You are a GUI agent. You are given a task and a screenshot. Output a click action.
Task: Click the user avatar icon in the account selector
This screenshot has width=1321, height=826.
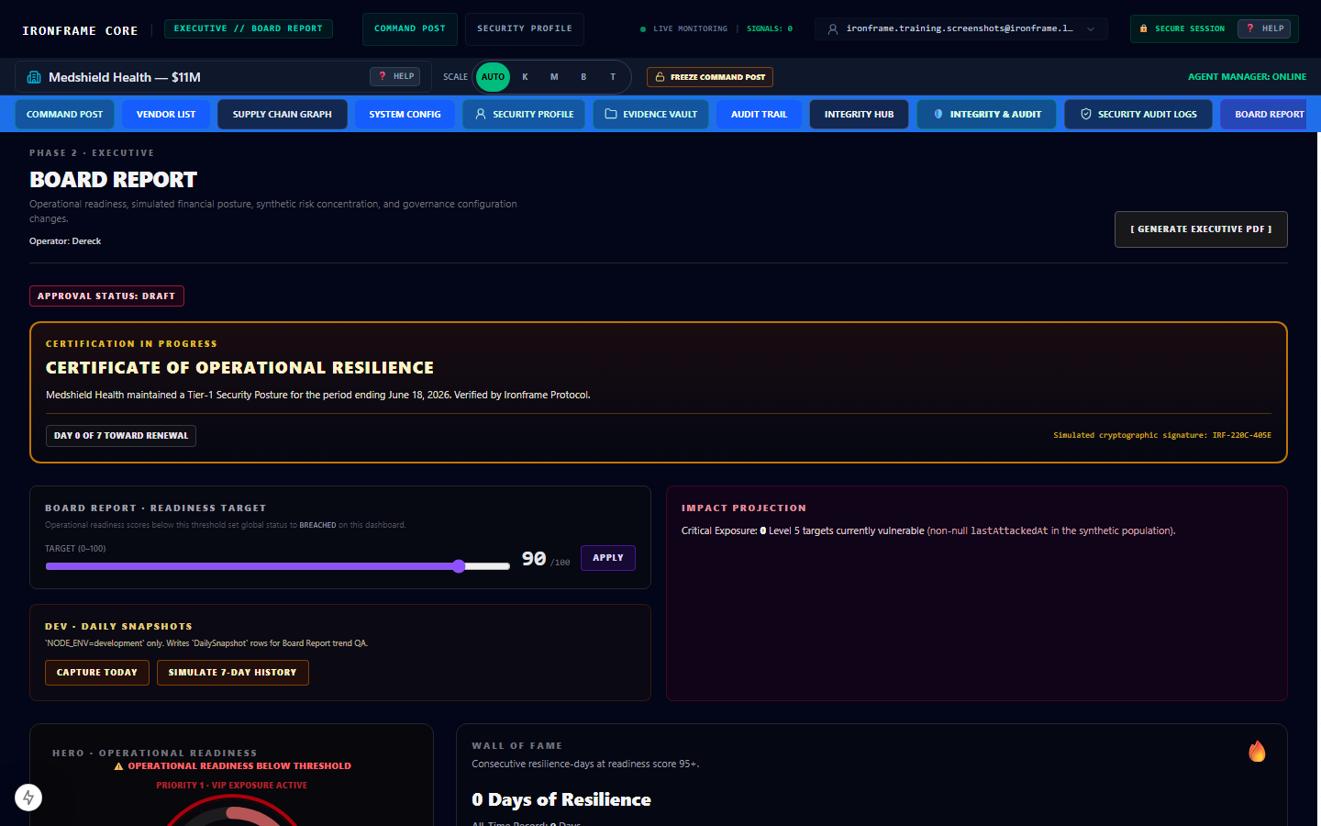click(833, 29)
